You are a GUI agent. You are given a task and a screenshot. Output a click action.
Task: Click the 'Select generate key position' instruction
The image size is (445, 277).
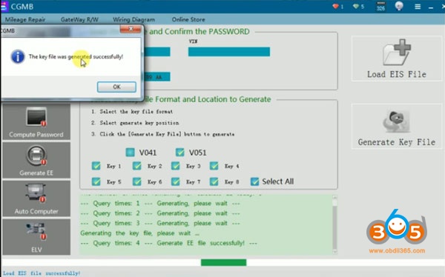click(x=135, y=123)
